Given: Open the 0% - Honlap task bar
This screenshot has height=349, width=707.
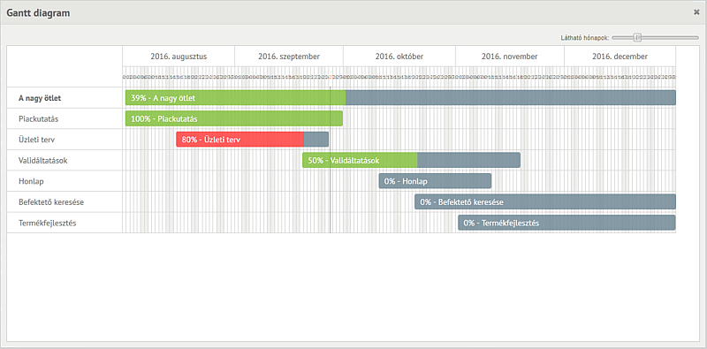Looking at the screenshot, I should tap(435, 181).
